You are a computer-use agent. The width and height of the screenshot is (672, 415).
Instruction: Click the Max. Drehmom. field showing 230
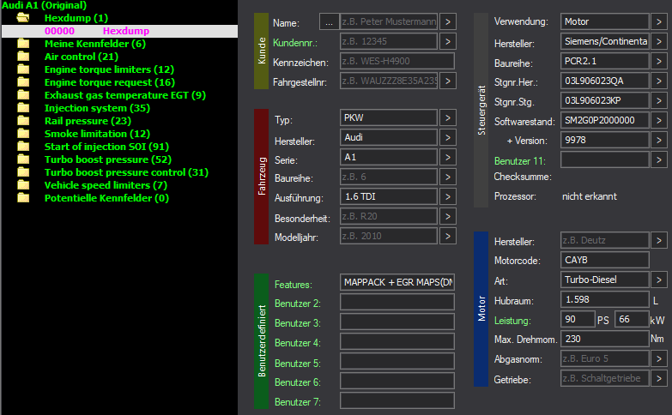605,339
